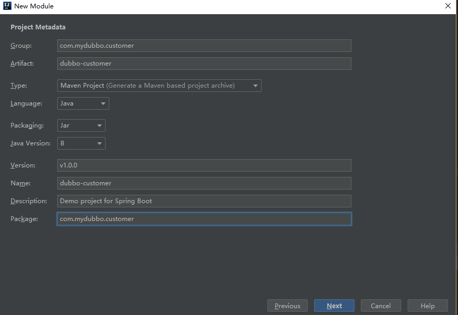Viewport: 458px width, 315px height.
Task: Click the Language: label
Action: pos(26,103)
